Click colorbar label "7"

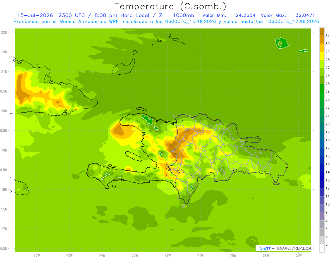[327, 228]
